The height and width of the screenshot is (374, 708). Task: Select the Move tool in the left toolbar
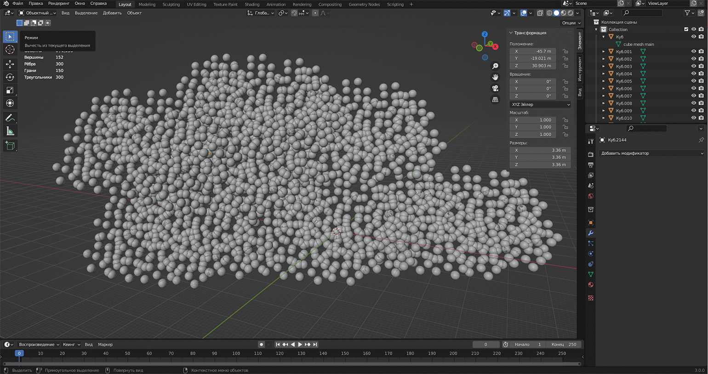(x=10, y=64)
